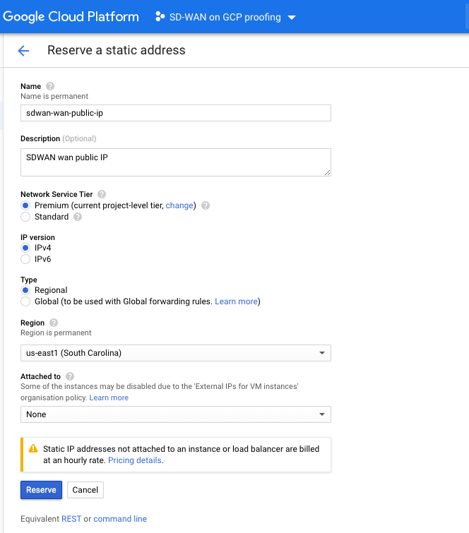Image resolution: width=469 pixels, height=533 pixels.
Task: Select Standard network service tier
Action: click(x=25, y=217)
